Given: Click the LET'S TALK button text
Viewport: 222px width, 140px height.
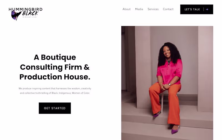Looking at the screenshot, I should [x=192, y=9].
